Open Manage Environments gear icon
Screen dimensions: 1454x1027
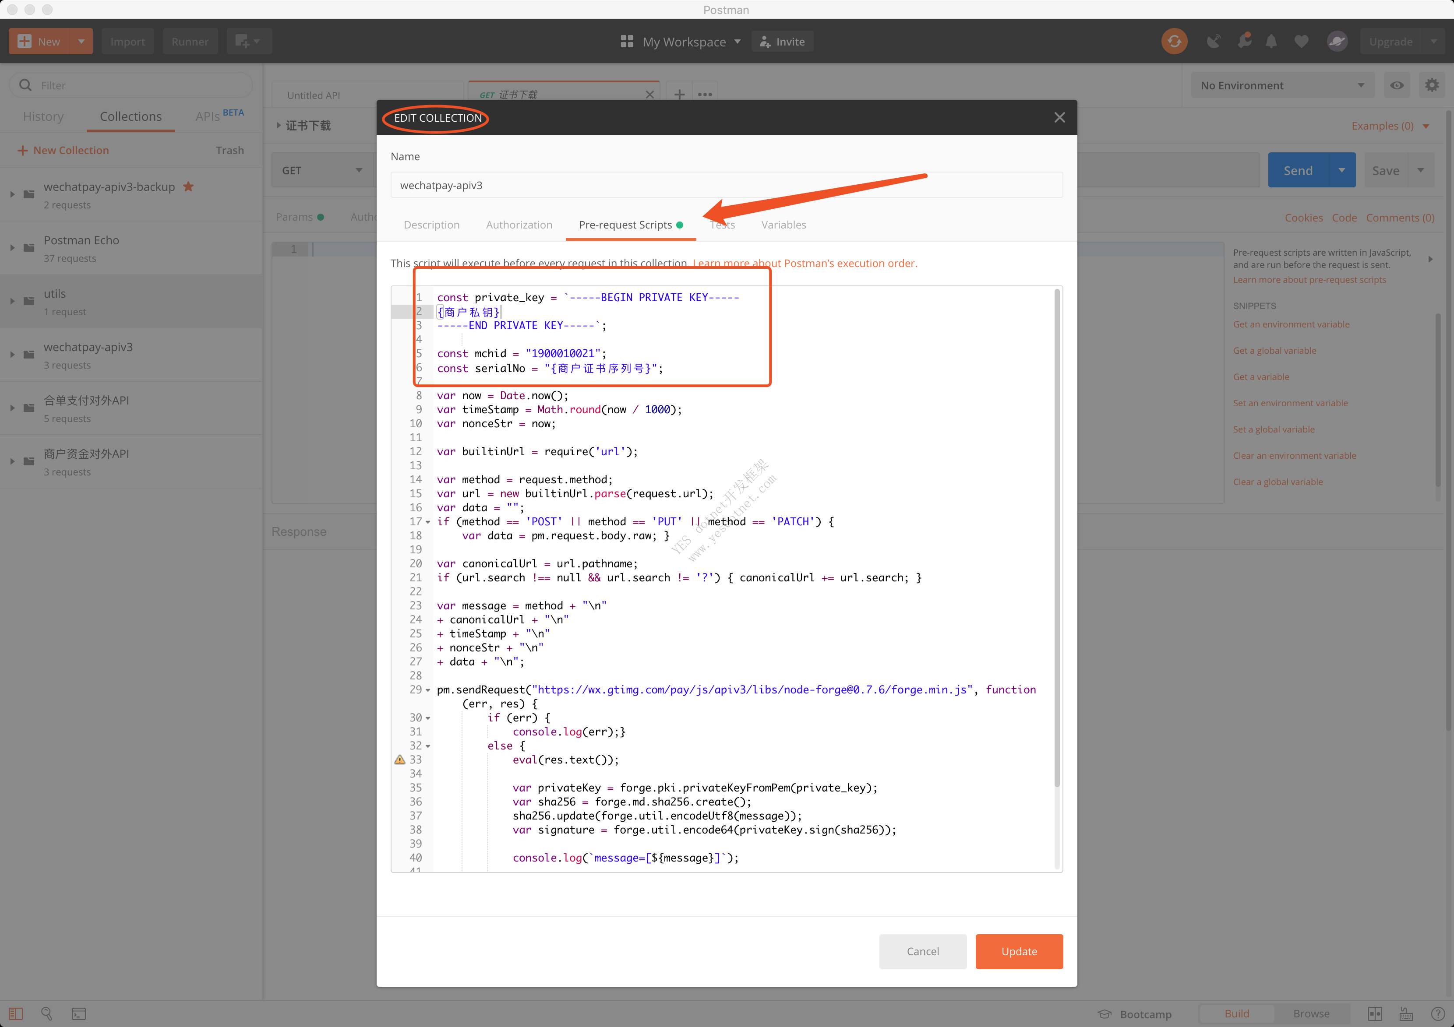coord(1432,85)
